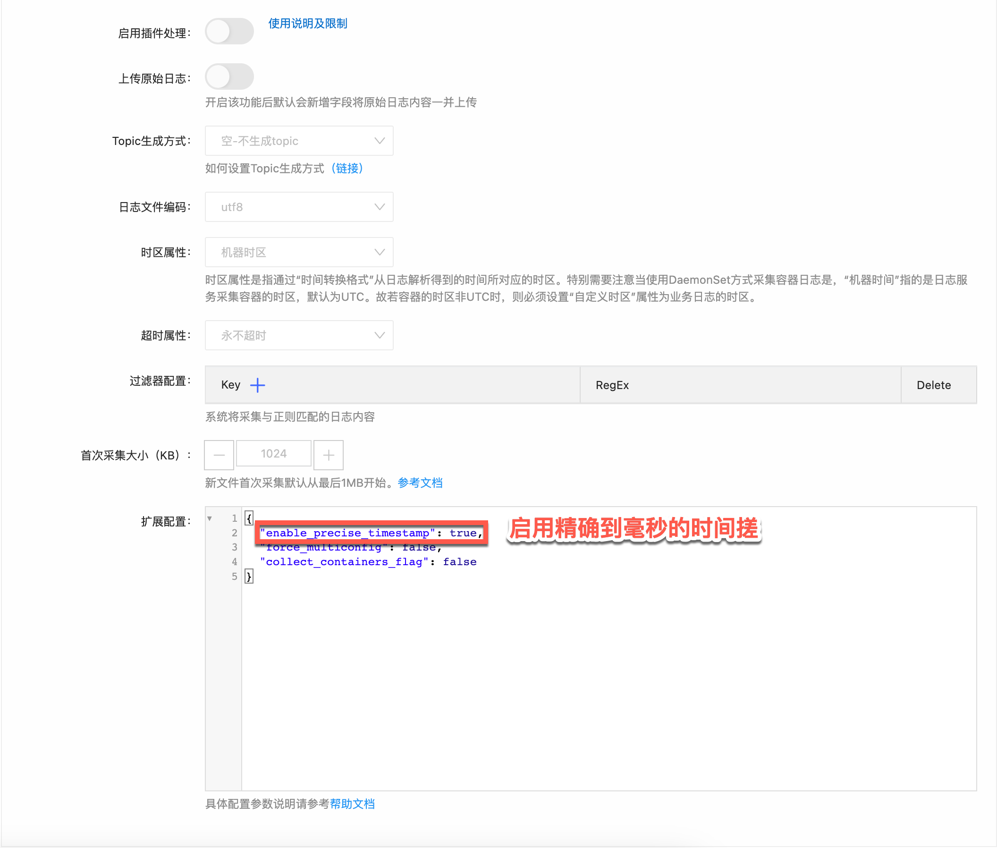Click the enable_precise_timestamp line in editor
This screenshot has width=997, height=848.
(x=371, y=533)
